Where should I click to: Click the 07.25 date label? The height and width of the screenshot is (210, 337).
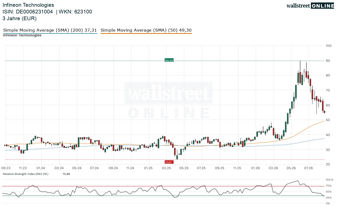[x=201, y=168]
